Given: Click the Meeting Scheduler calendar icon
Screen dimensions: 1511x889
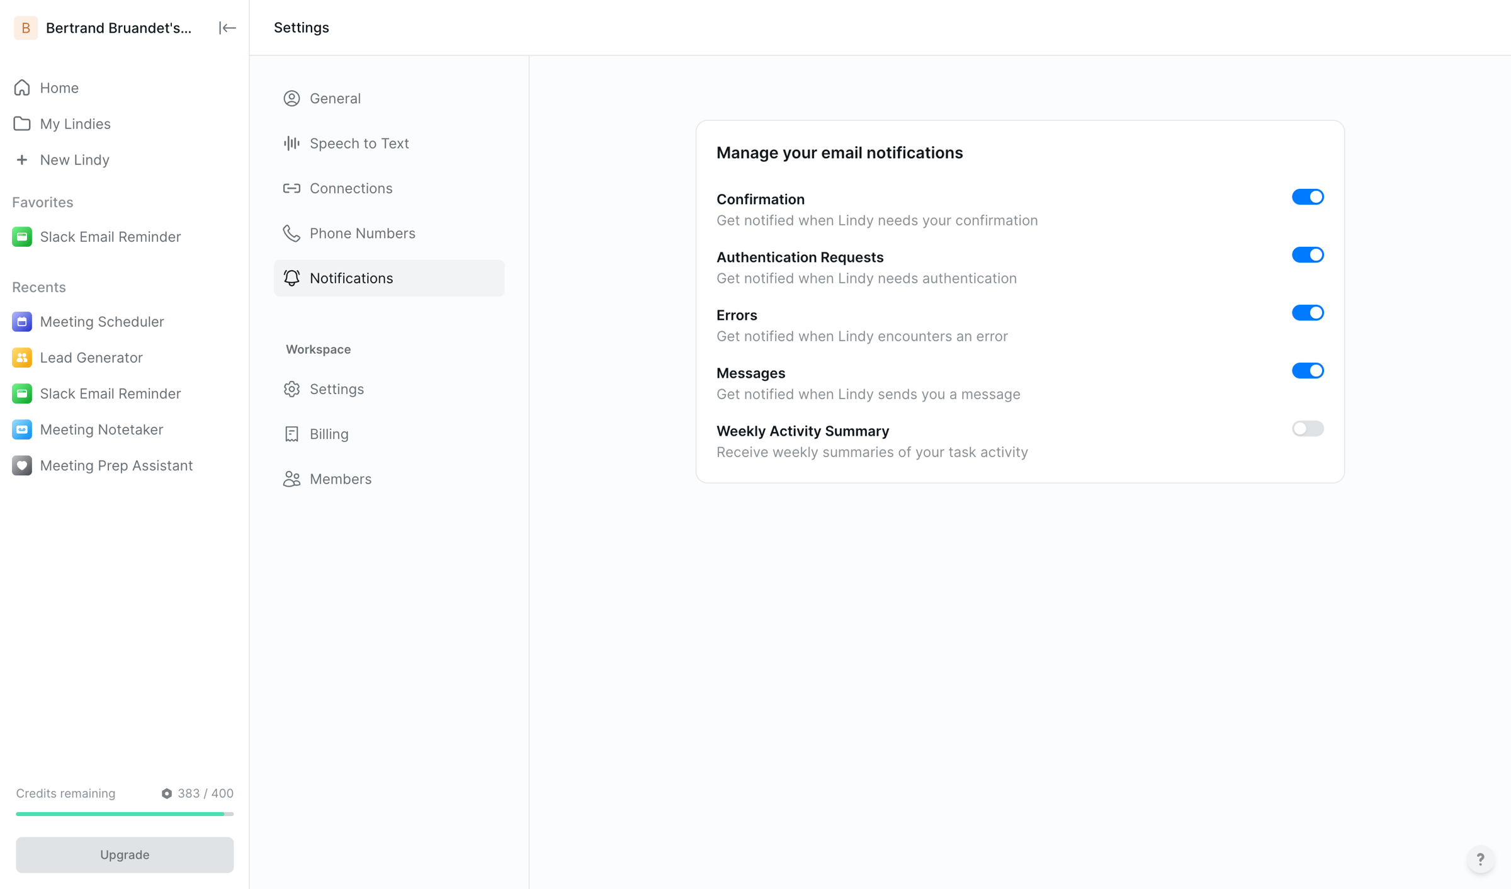Looking at the screenshot, I should [x=22, y=322].
